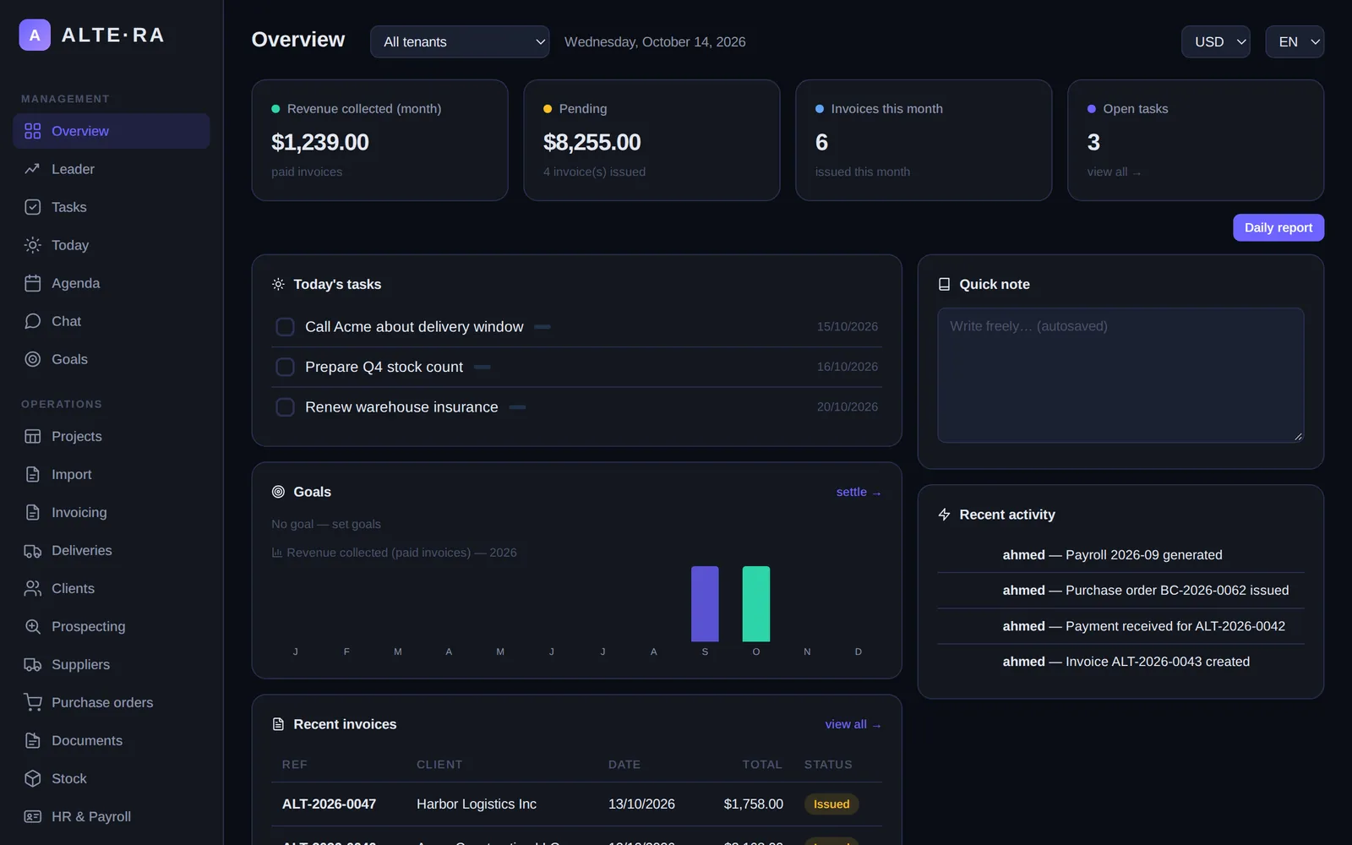This screenshot has height=845, width=1352.
Task: Click the Agenda calendar icon
Action: click(x=32, y=283)
